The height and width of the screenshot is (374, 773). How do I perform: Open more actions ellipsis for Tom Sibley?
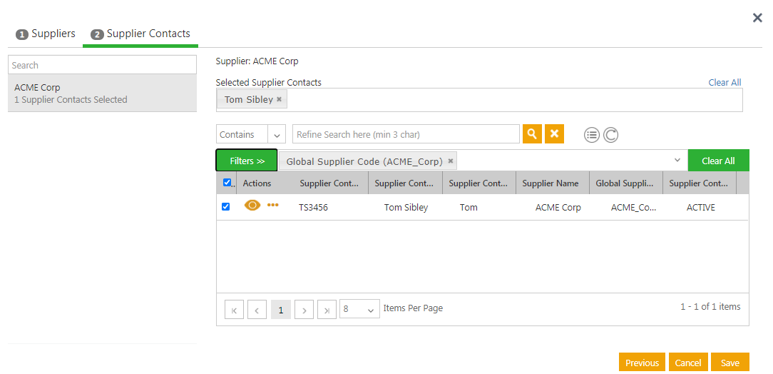click(x=273, y=206)
